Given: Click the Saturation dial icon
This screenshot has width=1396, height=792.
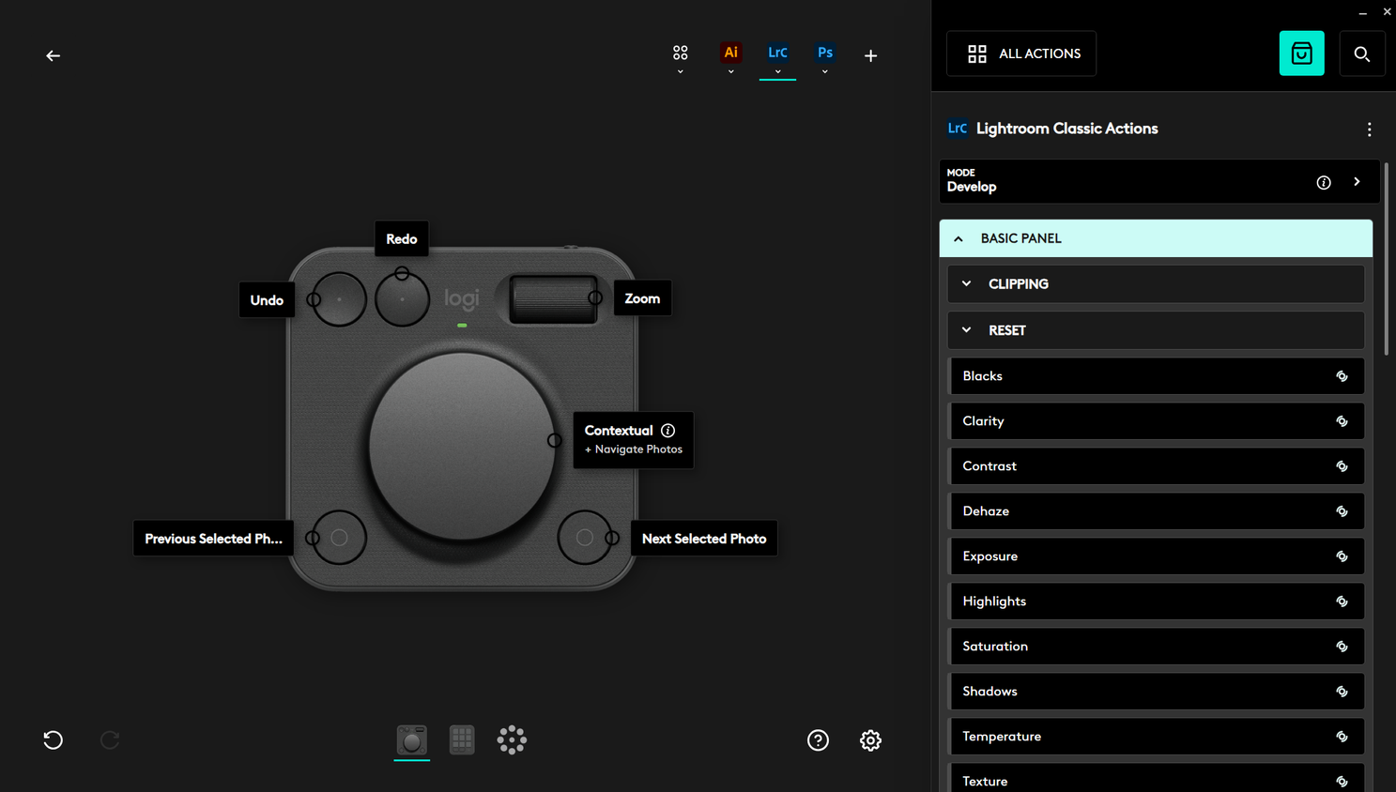Looking at the screenshot, I should click(x=1342, y=647).
